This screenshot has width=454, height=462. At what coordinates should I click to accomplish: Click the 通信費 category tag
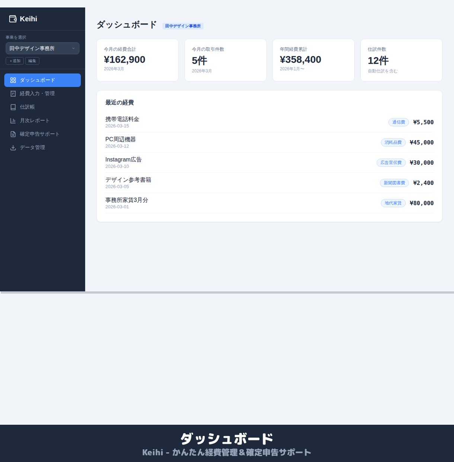399,122
